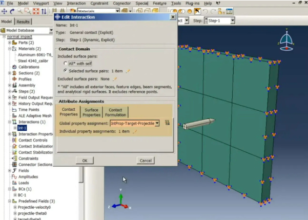Click Contact Controls in the model tree
This screenshot has height=220, width=308.
(x=33, y=140)
